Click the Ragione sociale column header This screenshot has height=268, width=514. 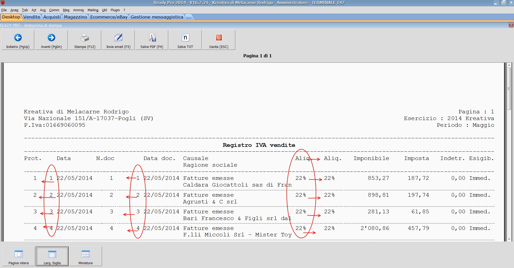210,165
